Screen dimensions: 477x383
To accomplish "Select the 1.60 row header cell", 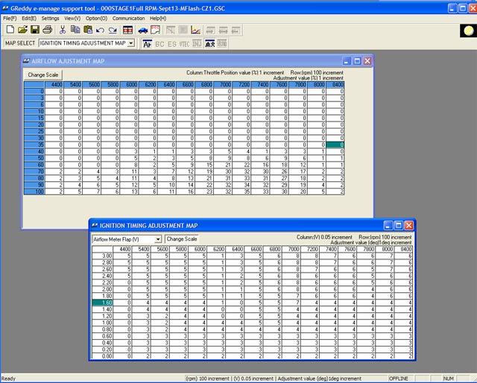I will [x=103, y=303].
